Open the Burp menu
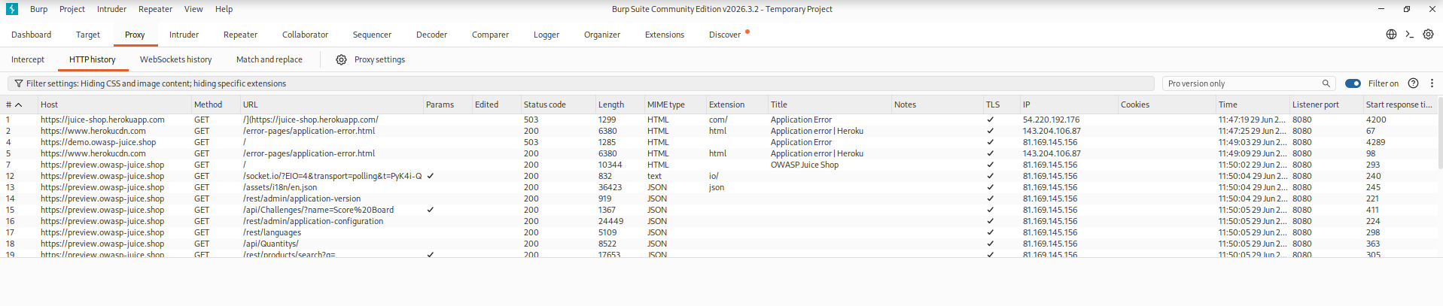The height and width of the screenshot is (306, 1443). tap(38, 9)
